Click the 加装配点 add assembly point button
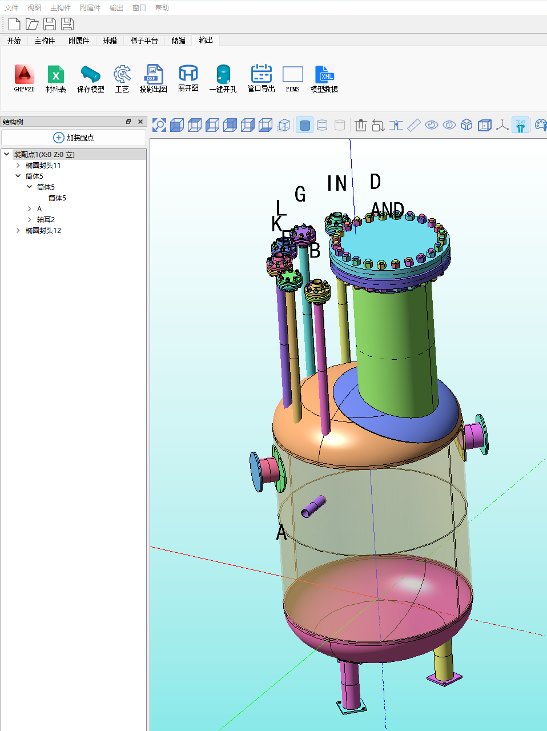 (74, 138)
